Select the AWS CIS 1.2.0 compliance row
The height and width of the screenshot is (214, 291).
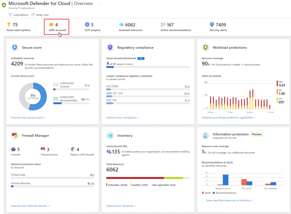[x=148, y=94]
